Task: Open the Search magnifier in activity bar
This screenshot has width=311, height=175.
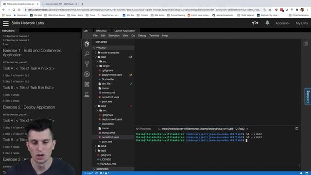Action: tap(86, 54)
